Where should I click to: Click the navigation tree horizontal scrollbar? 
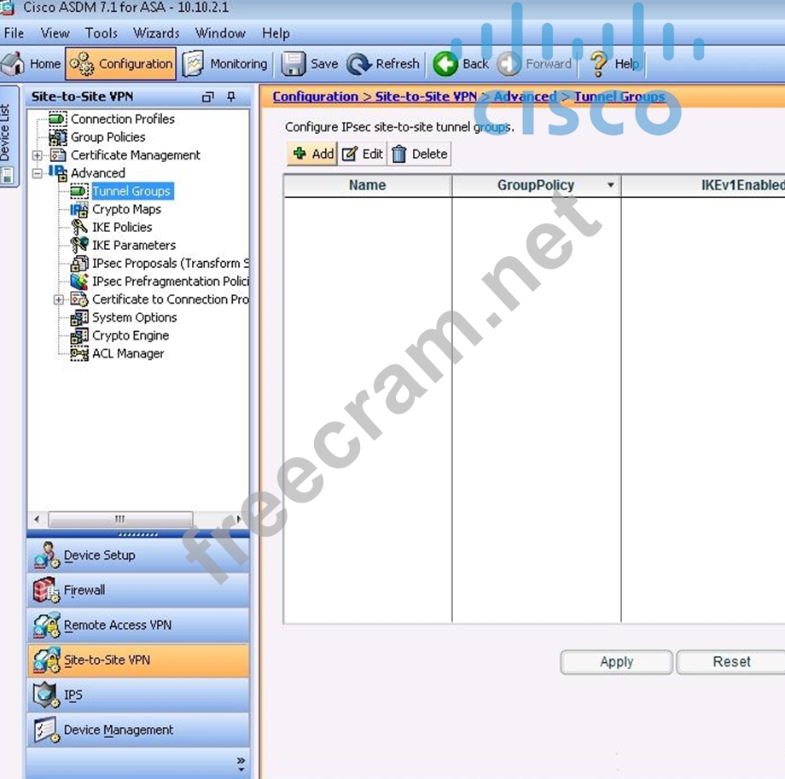[x=119, y=519]
